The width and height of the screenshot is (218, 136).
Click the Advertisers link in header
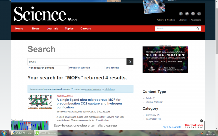point(196,20)
